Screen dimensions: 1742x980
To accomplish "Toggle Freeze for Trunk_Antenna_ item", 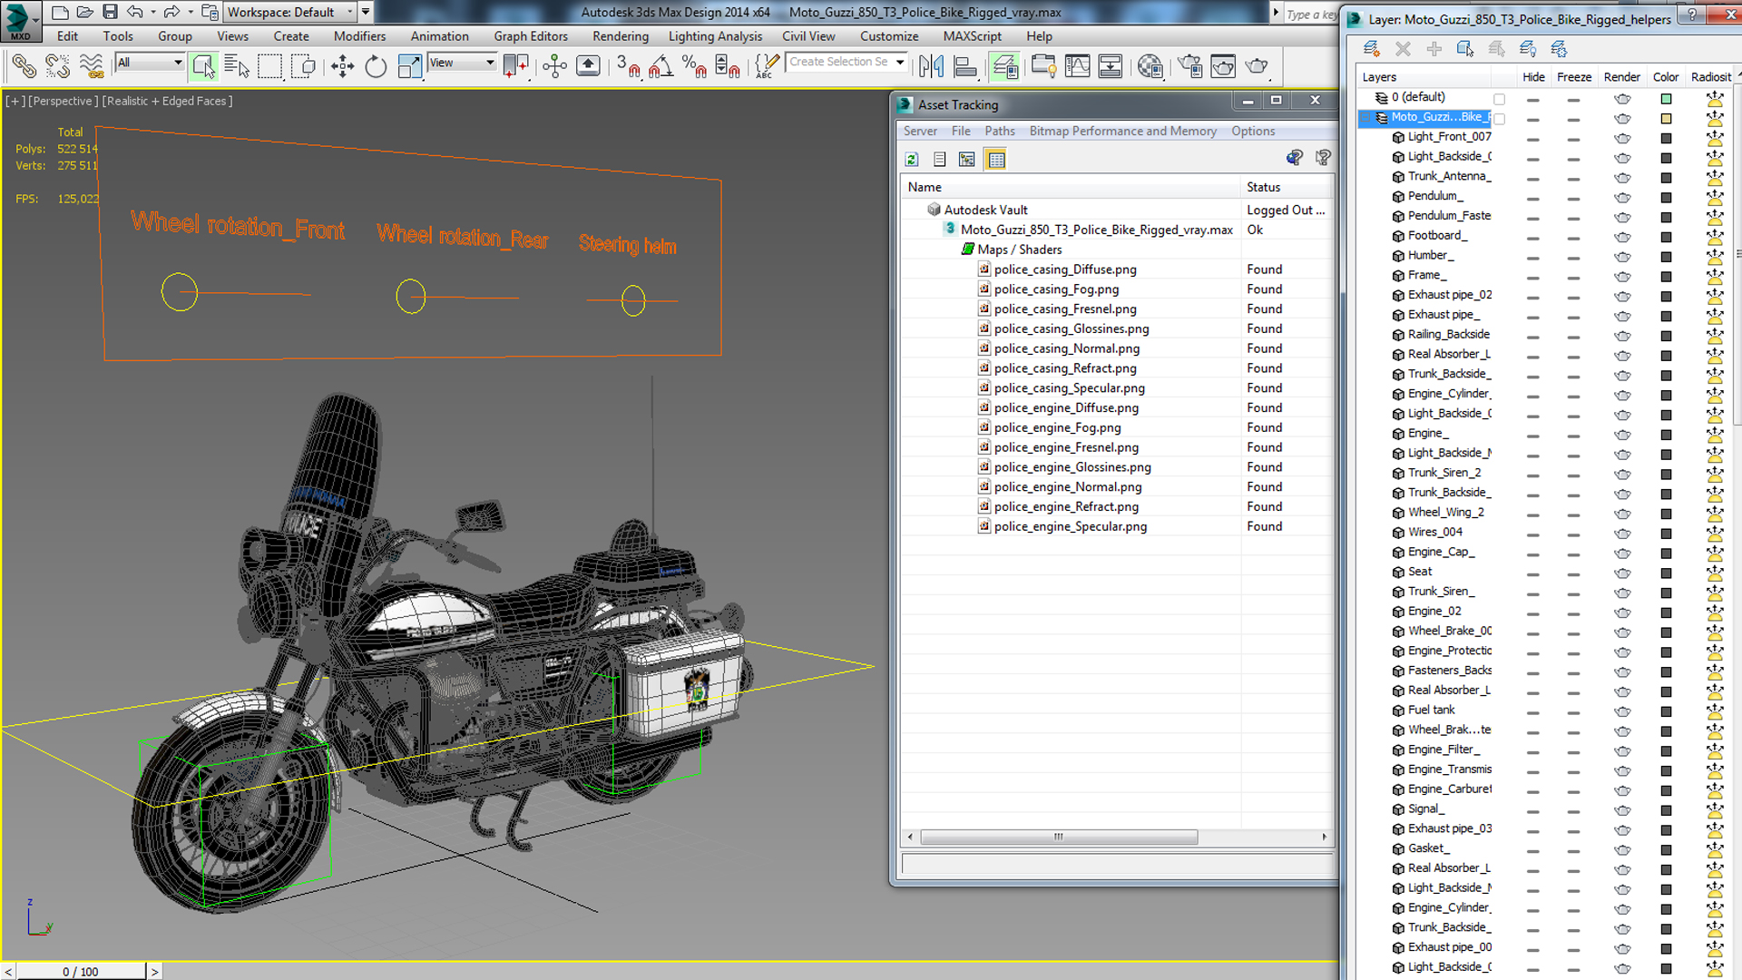I will 1573,179.
